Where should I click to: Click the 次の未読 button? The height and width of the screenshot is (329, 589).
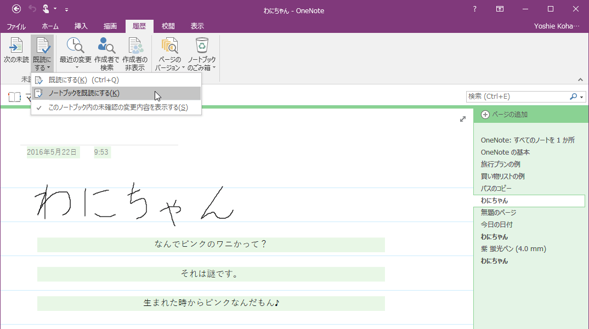(x=16, y=50)
